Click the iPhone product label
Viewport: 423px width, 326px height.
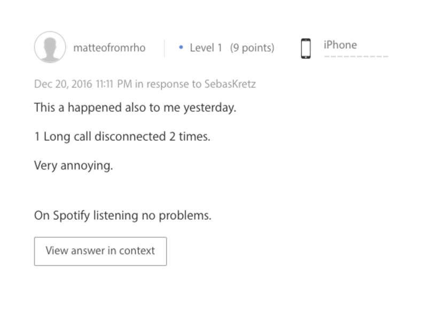tap(340, 45)
